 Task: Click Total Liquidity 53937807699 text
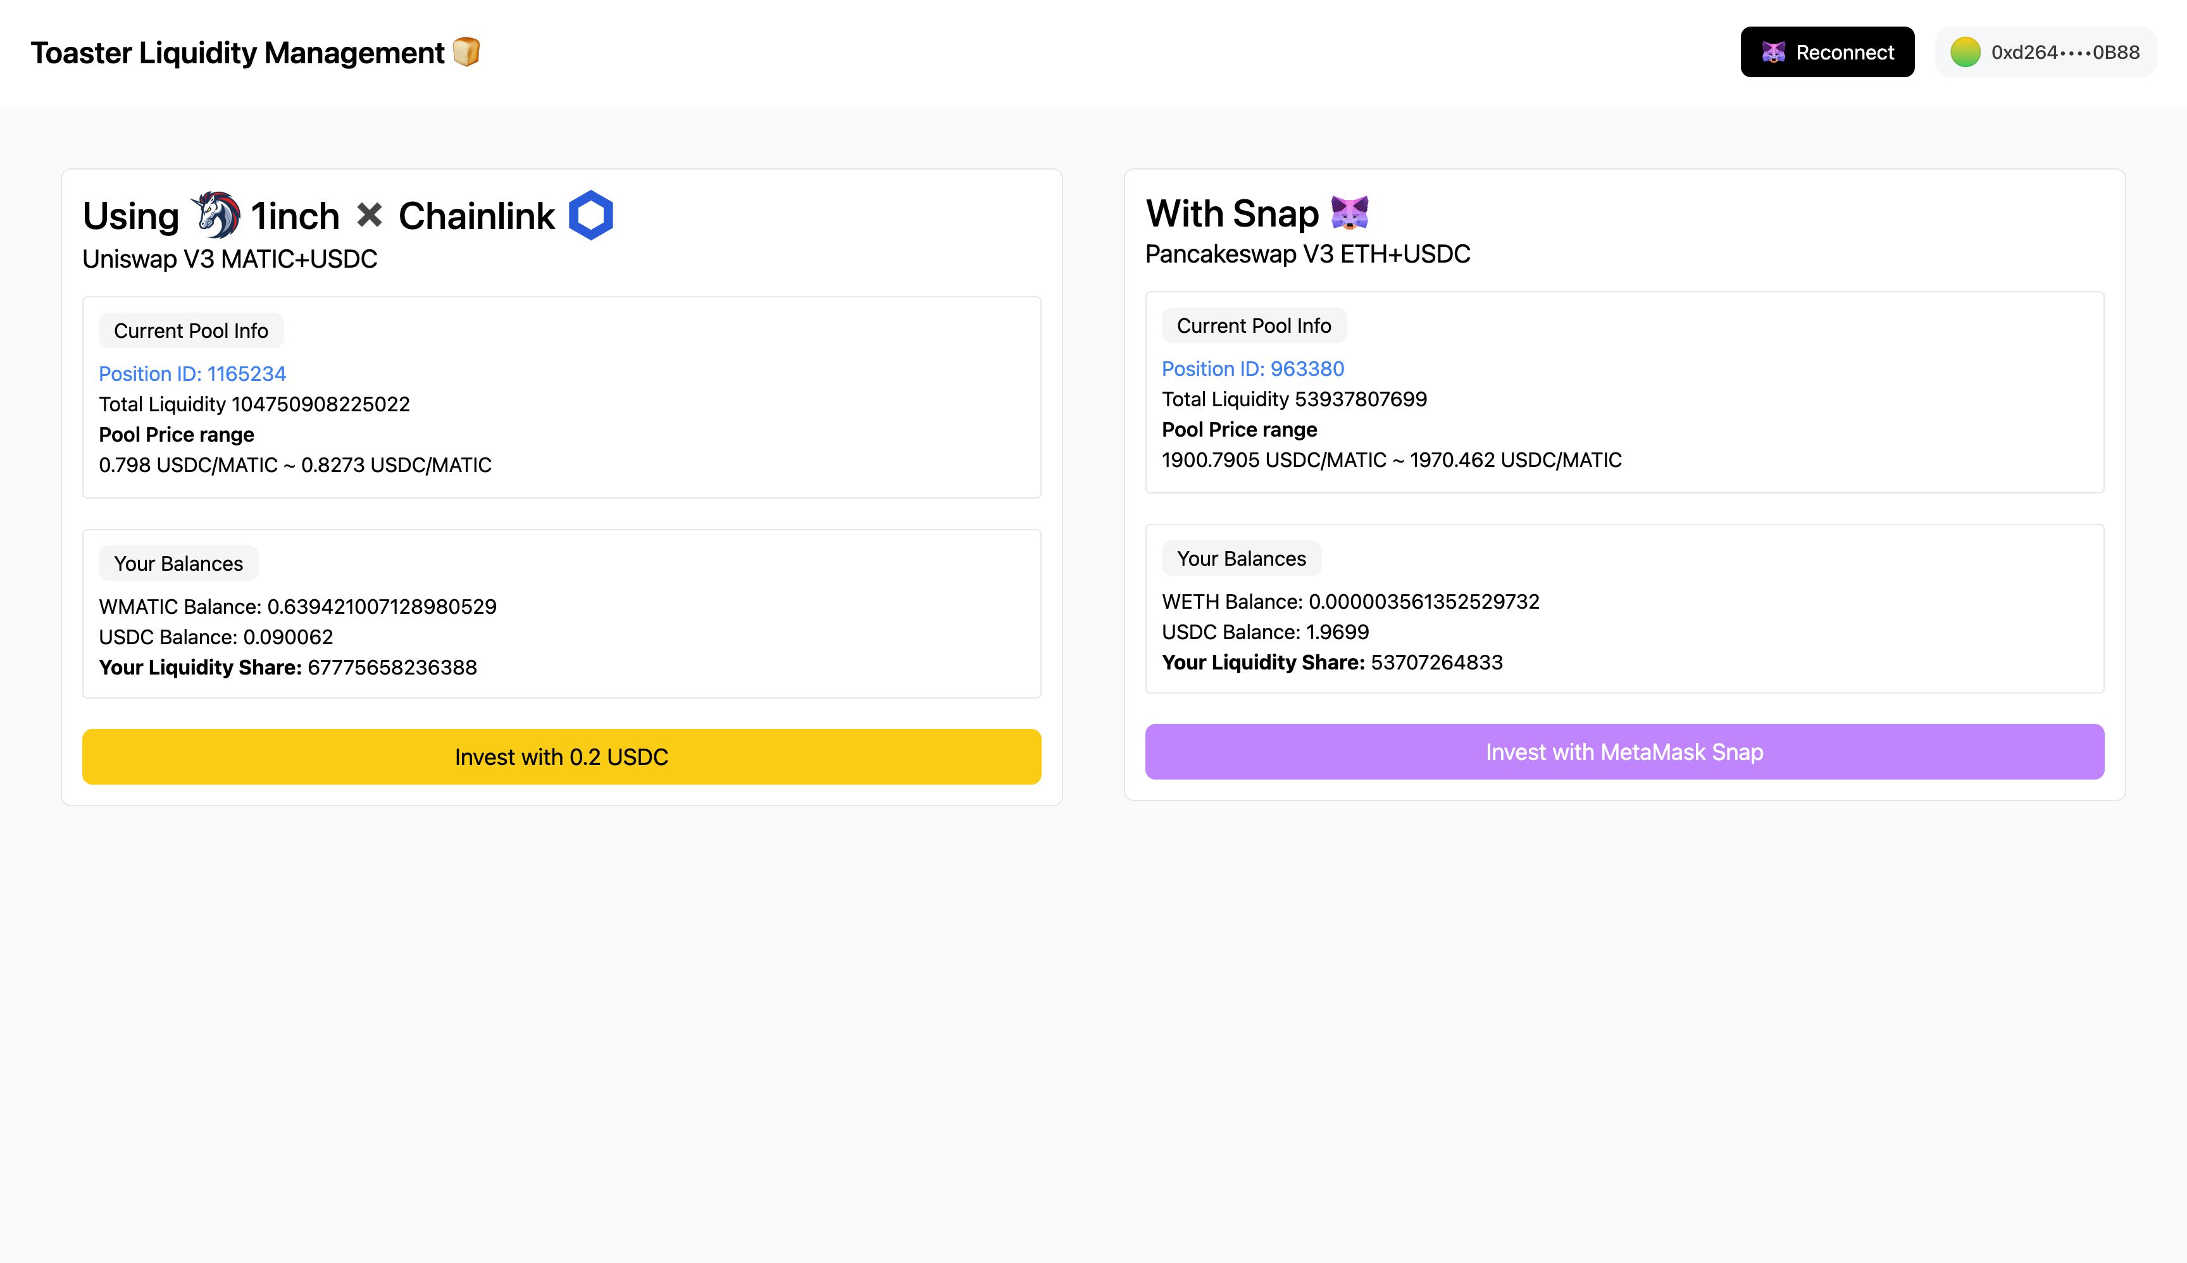click(1294, 399)
